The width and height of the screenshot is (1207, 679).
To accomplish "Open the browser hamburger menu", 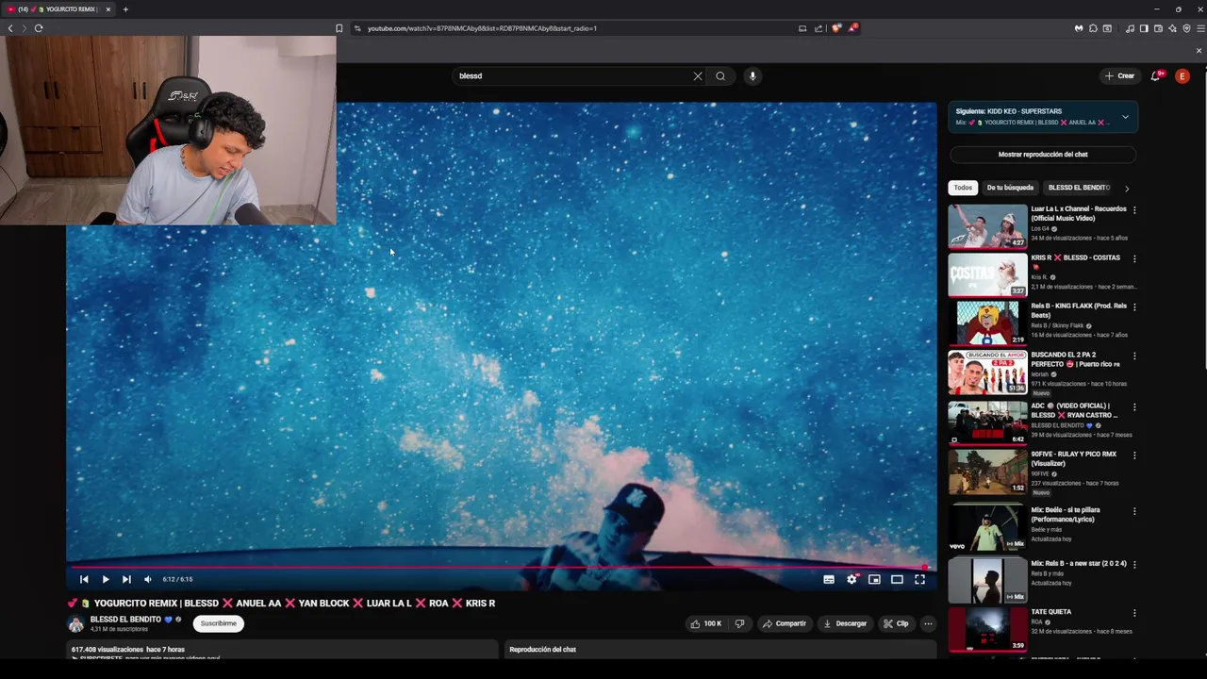I will (x=1199, y=28).
